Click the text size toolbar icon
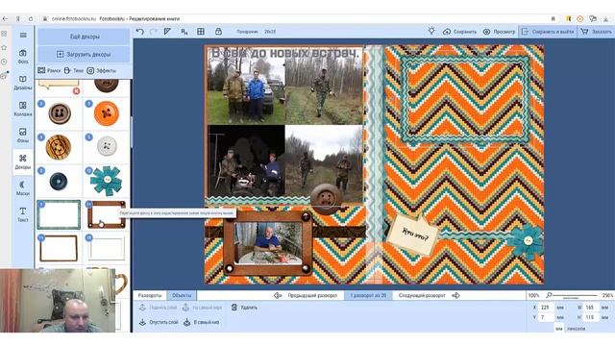The image size is (615, 346). click(x=184, y=32)
